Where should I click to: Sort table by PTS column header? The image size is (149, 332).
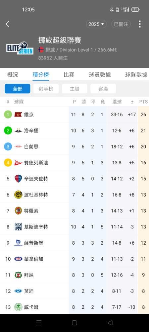pyautogui.click(x=143, y=102)
